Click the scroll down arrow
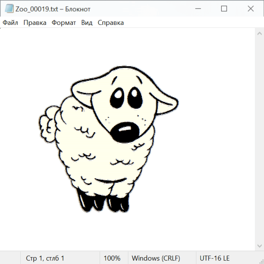 click(x=259, y=246)
